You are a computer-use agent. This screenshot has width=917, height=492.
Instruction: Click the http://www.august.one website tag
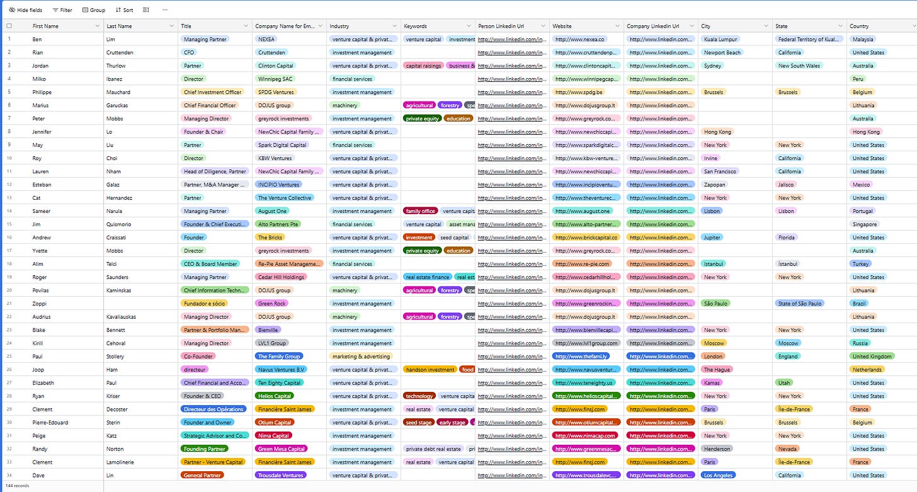pyautogui.click(x=583, y=211)
